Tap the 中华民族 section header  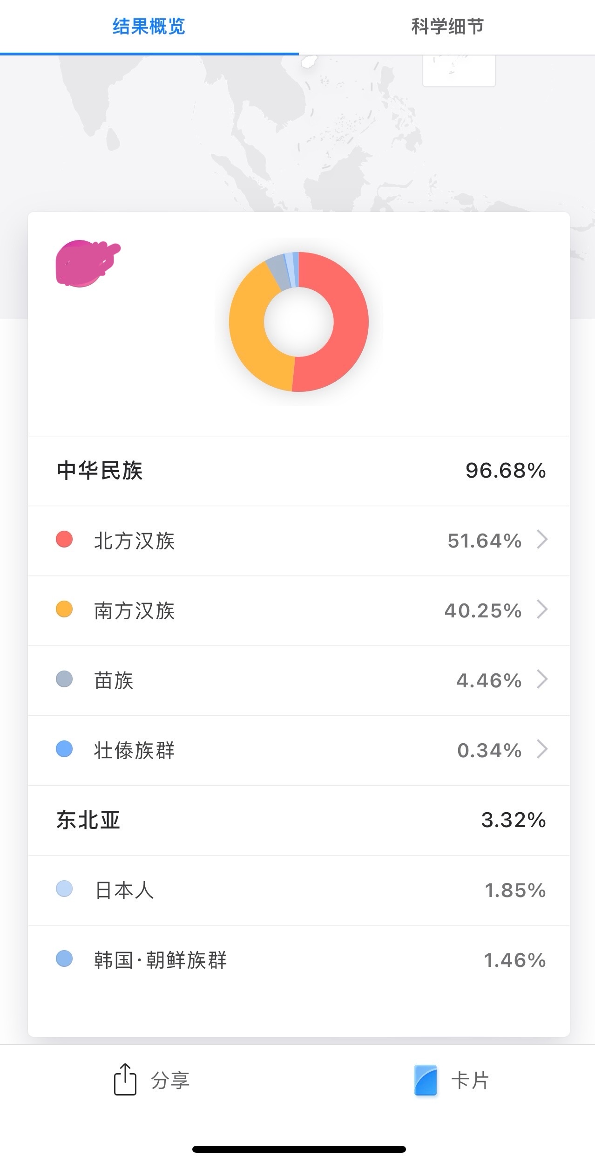(100, 471)
